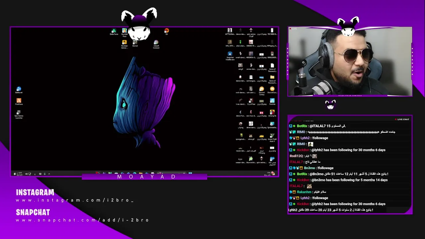Screen dimensions: 425x239
Task: Click BotRix's message mentioning @ITALAL7
Action: point(317,126)
